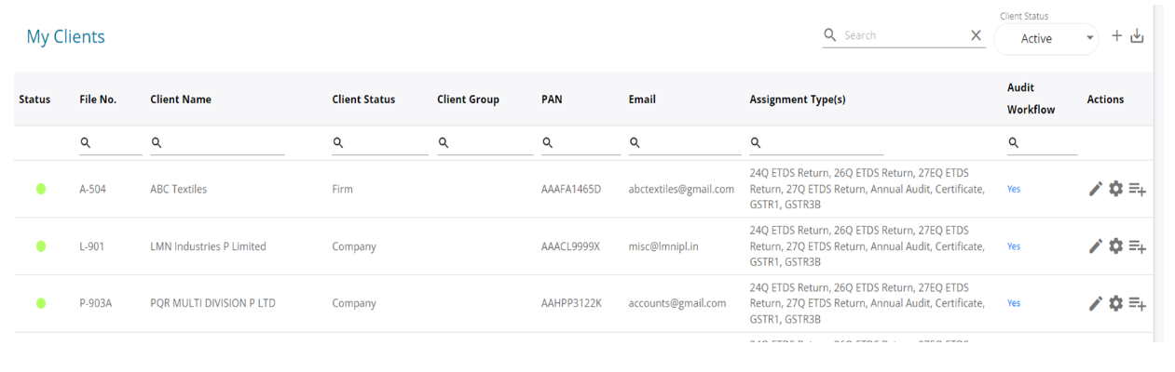1175x372 pixels.
Task: Open settings gear for PQR MULTI DIVISION
Action: point(1115,303)
